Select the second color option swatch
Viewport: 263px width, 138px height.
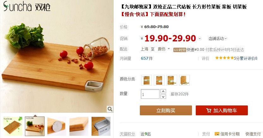tap(159, 80)
